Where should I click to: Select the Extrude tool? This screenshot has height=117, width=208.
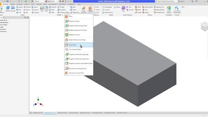pyautogui.click(x=8, y=9)
